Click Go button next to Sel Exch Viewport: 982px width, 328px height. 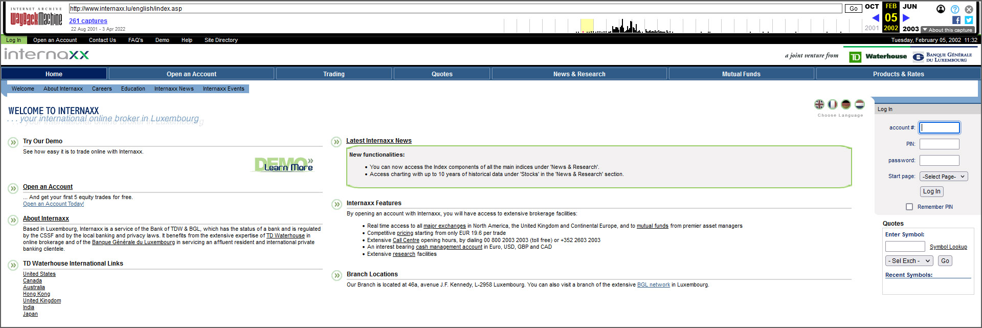click(945, 261)
